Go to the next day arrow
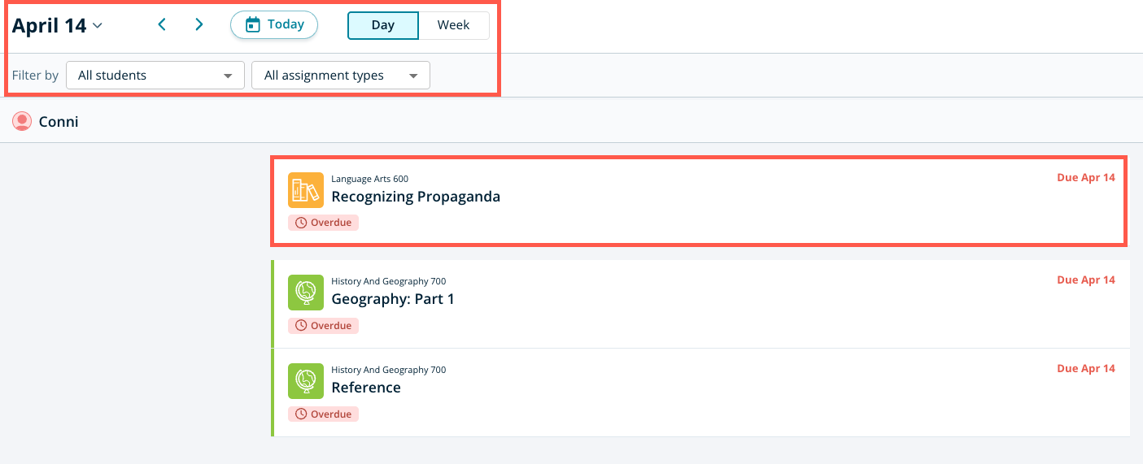The width and height of the screenshot is (1143, 464). click(199, 24)
